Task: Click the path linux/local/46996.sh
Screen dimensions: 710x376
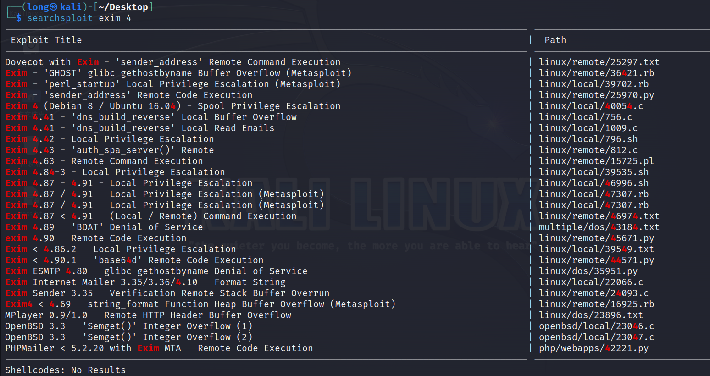Action: [x=594, y=183]
